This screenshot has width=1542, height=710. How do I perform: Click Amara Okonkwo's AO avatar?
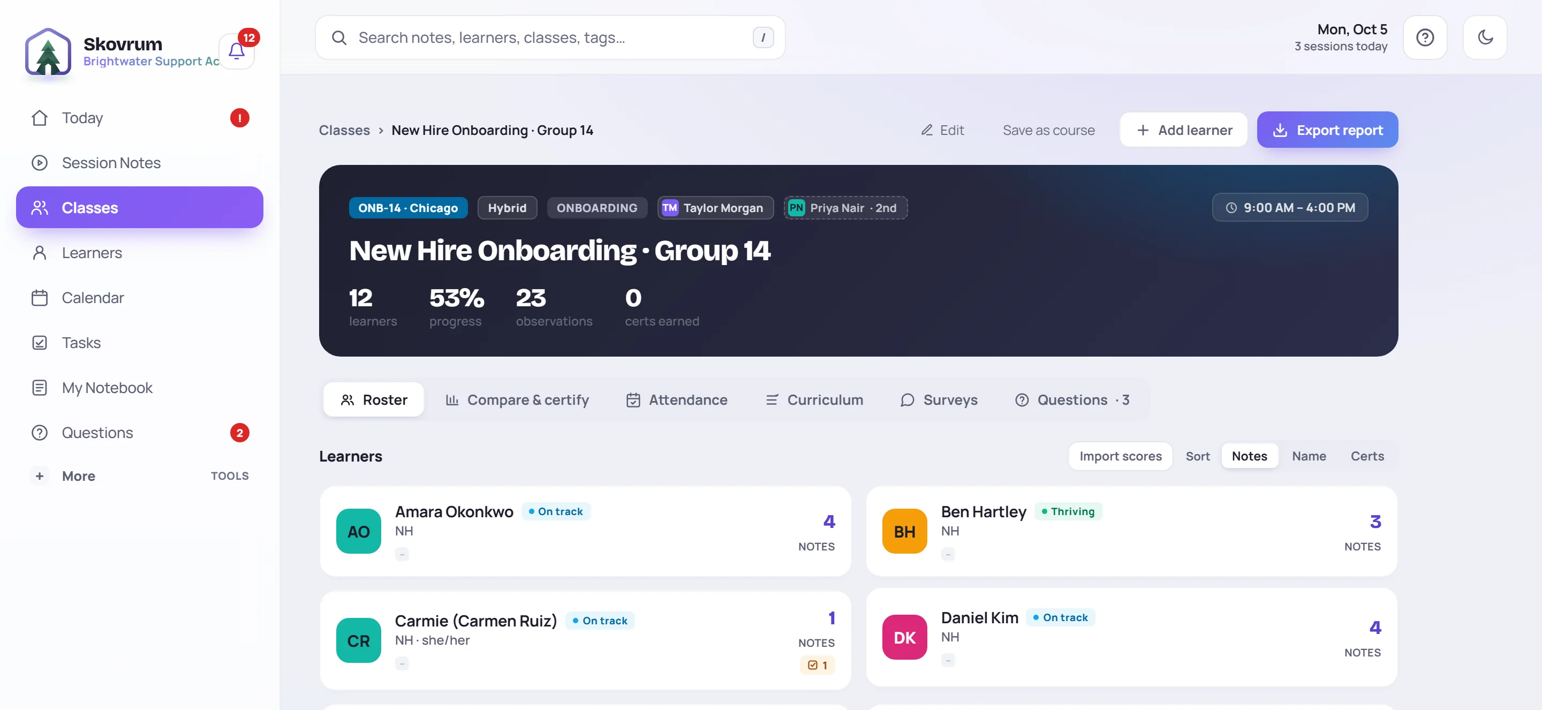(359, 531)
